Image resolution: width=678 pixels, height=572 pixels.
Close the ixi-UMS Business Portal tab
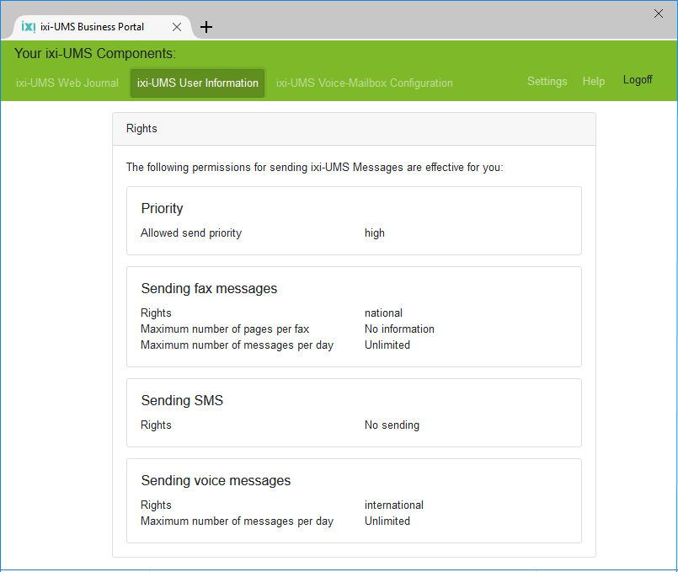pyautogui.click(x=177, y=27)
